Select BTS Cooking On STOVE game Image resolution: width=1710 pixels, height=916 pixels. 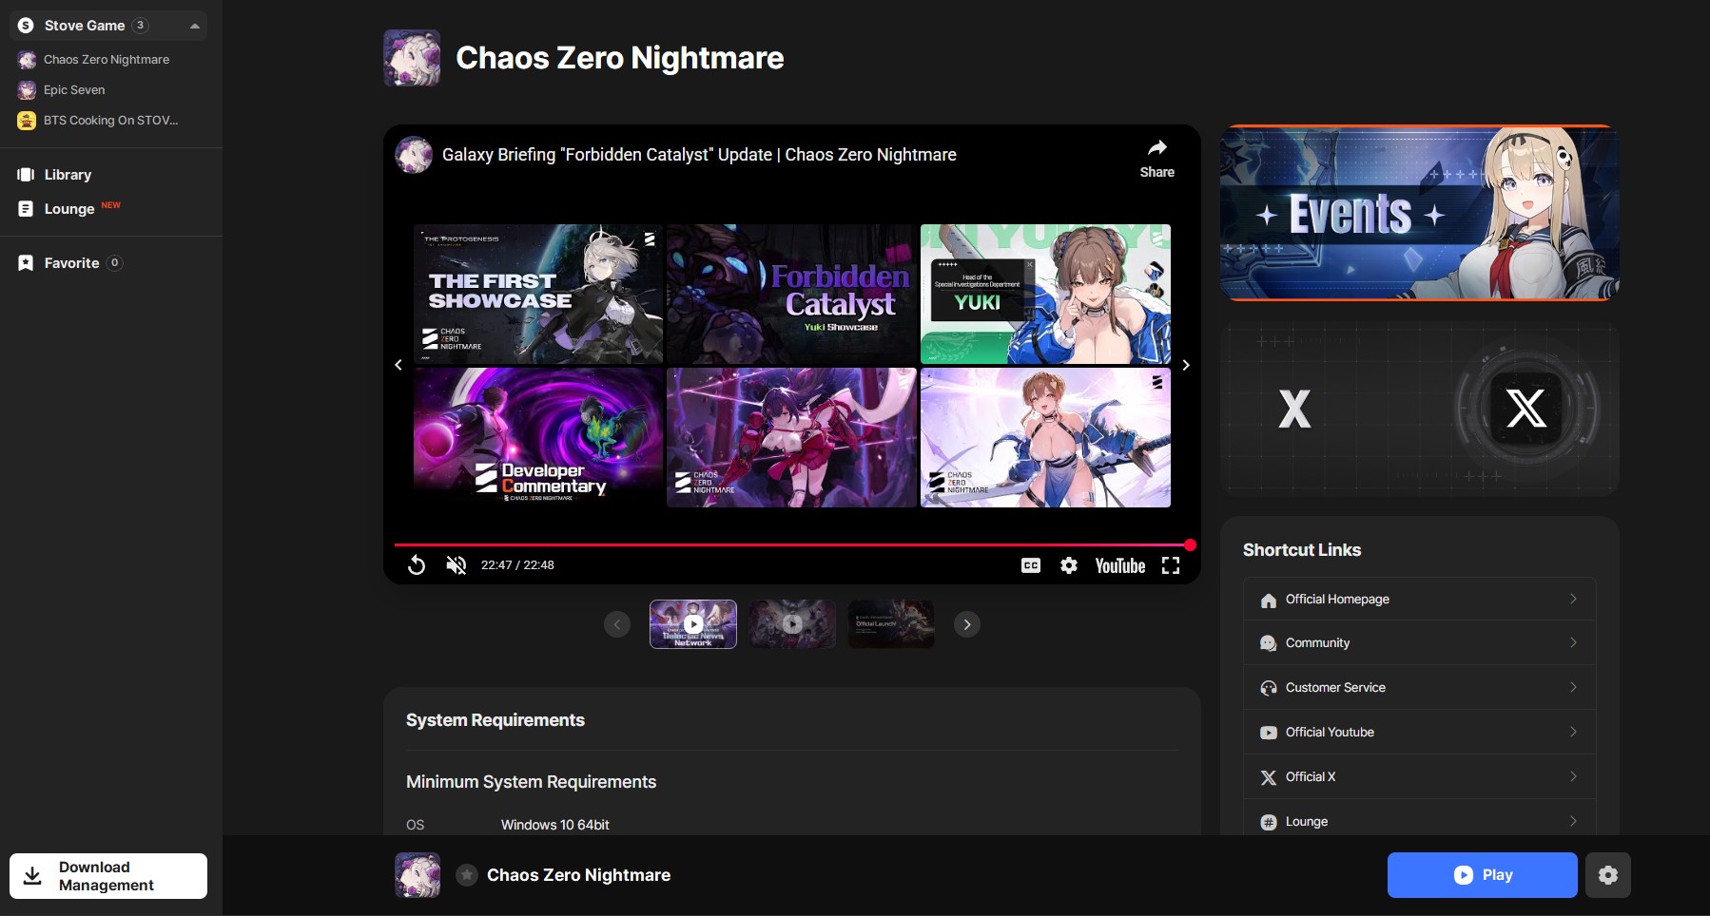click(98, 121)
